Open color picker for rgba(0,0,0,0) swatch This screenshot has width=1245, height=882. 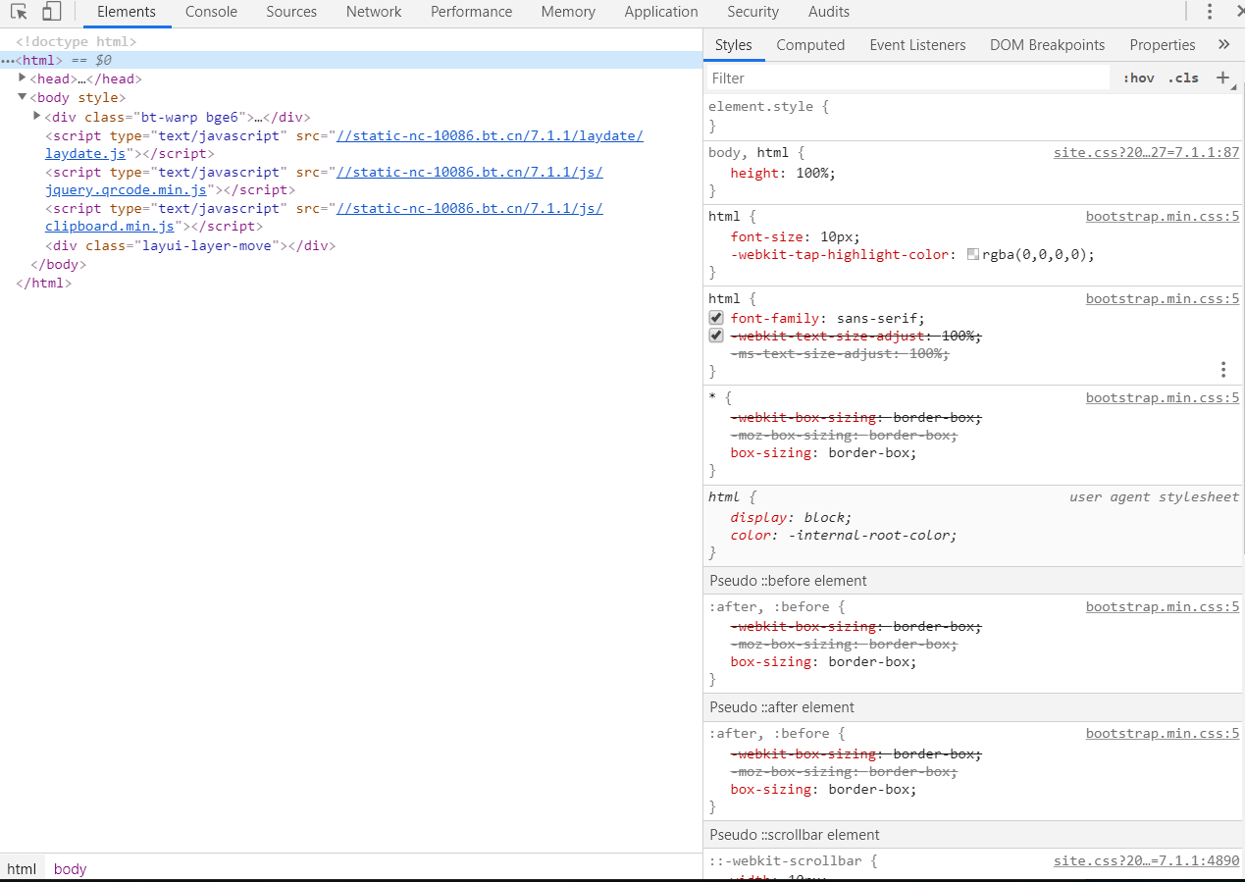coord(973,254)
